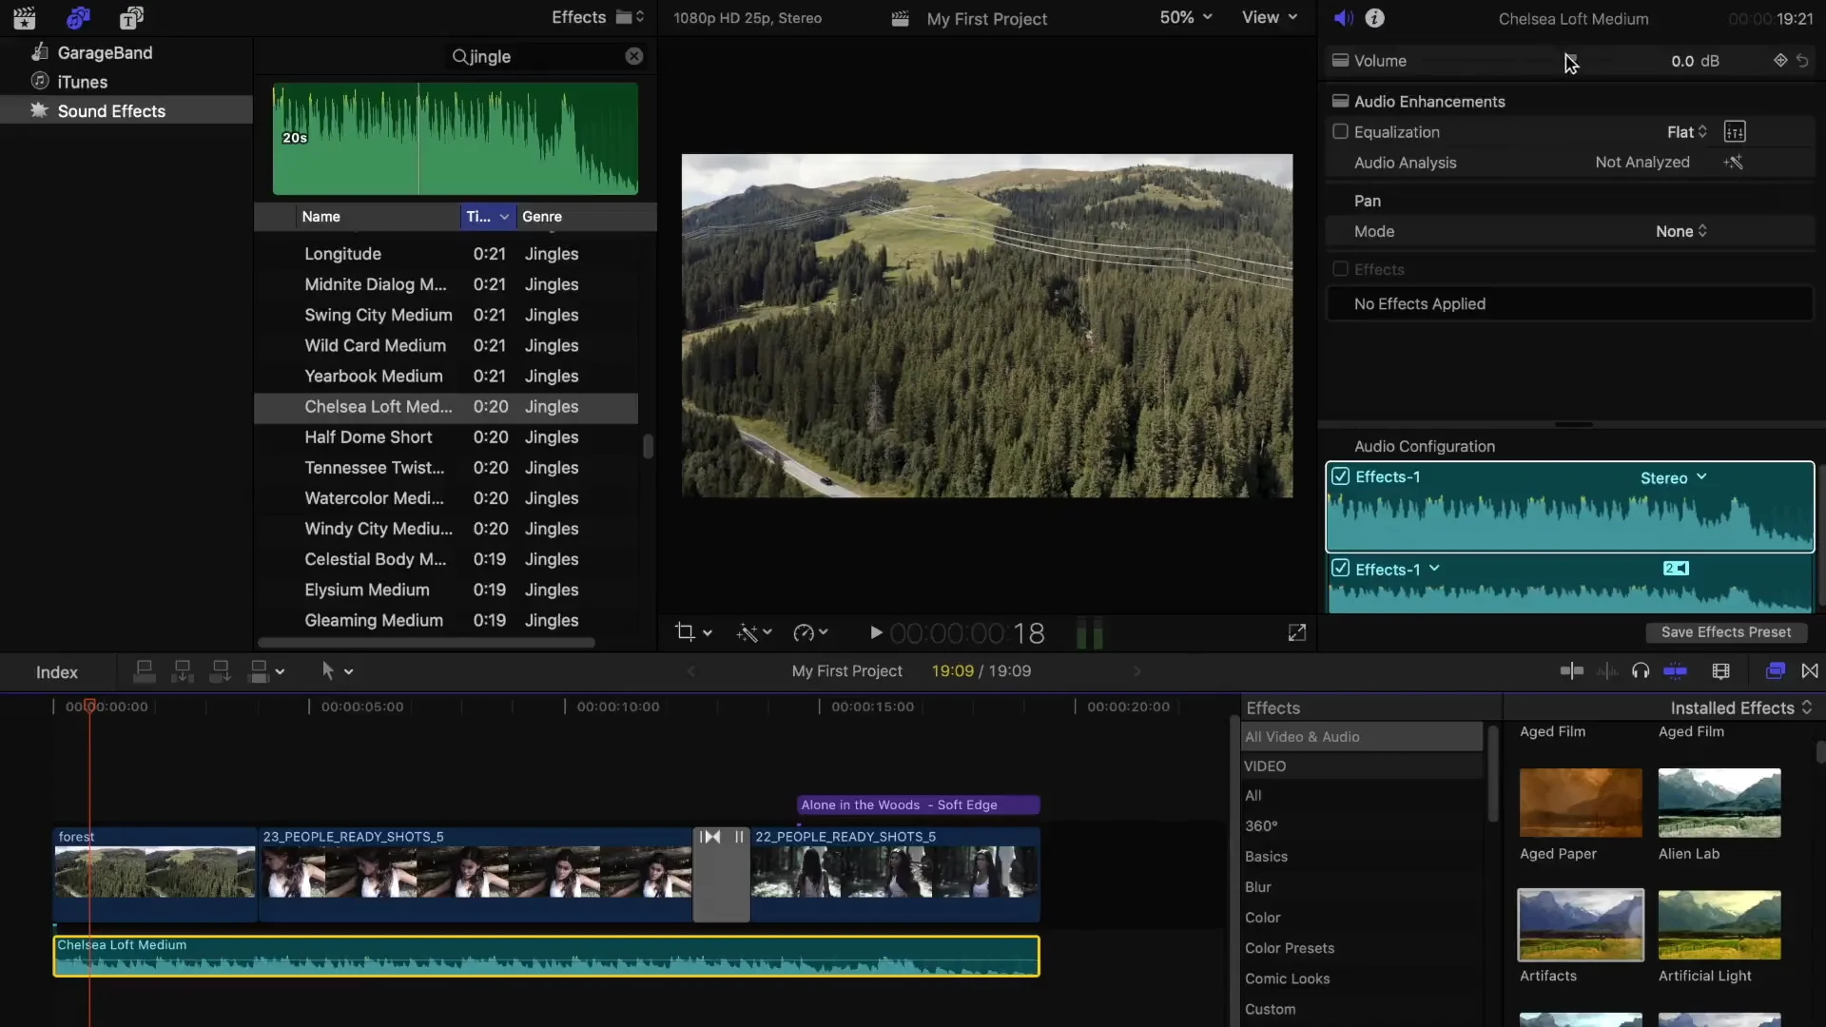Toggle viewer fullscreen expand icon
Viewport: 1826px width, 1027px height.
1297,633
